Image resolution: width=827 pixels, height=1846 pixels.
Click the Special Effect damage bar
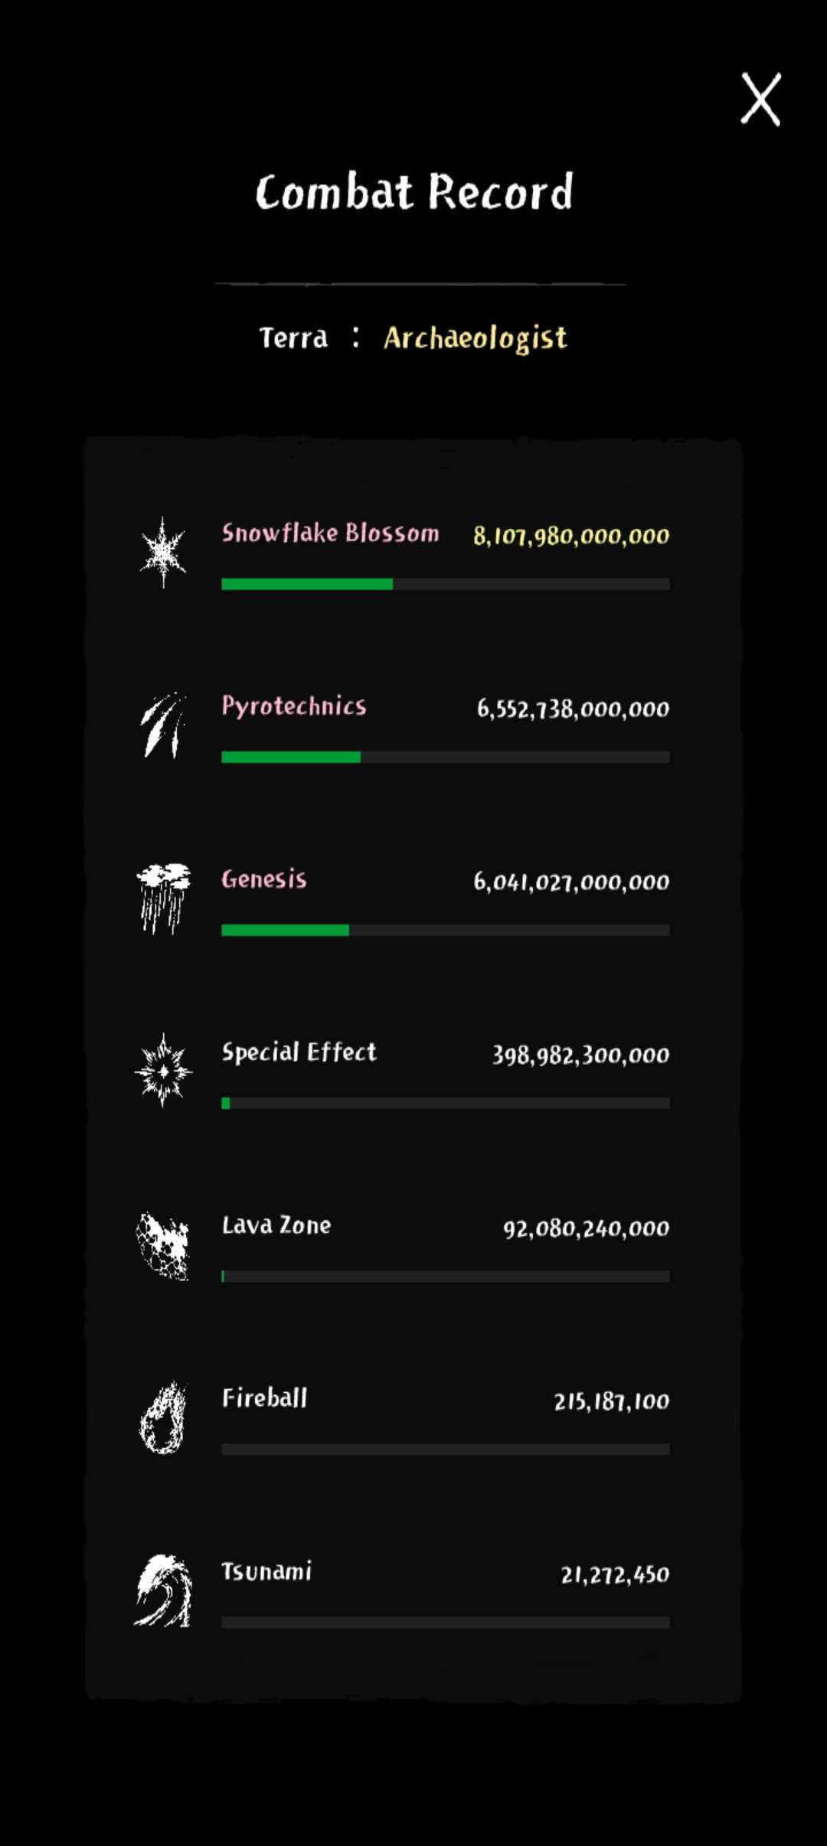(446, 1103)
